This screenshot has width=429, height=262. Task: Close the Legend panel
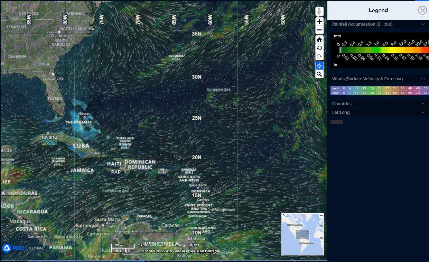click(x=422, y=10)
